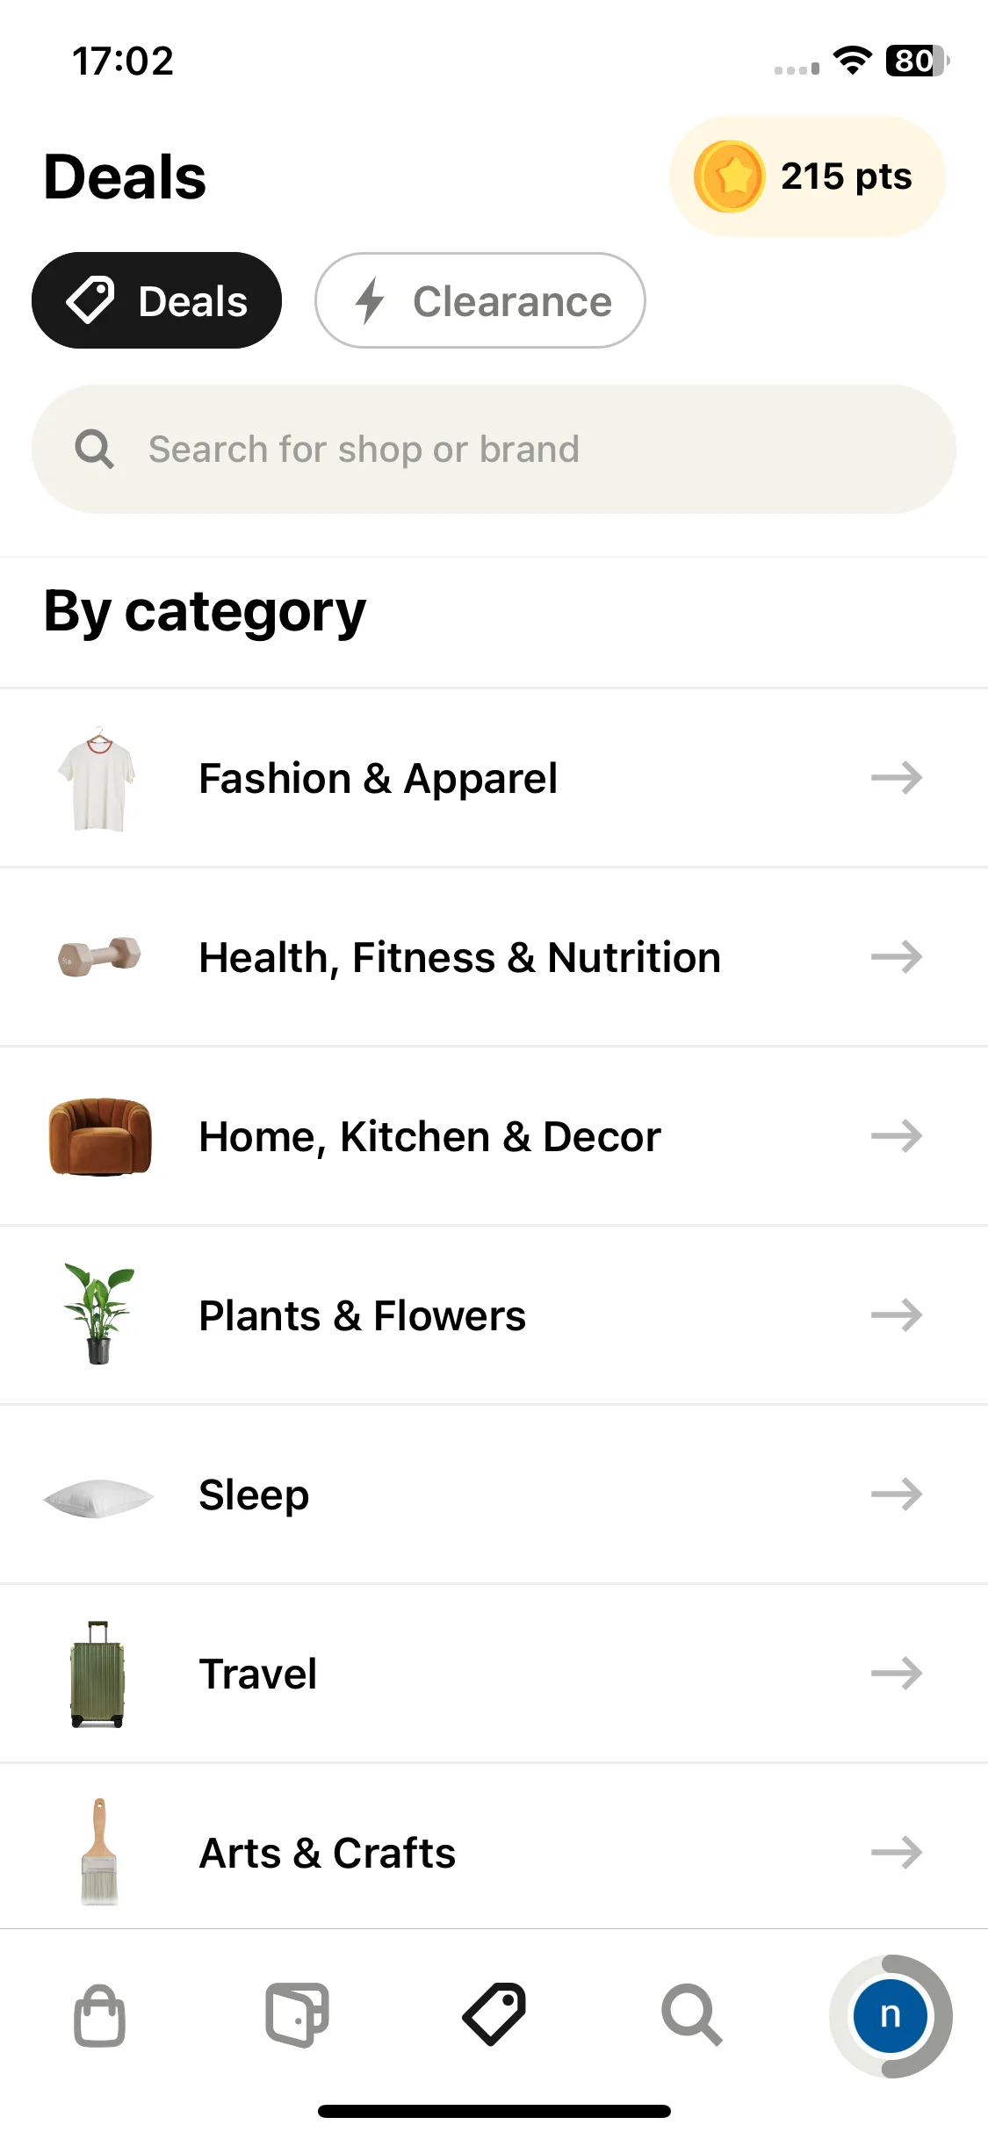
Task: Expand Fashion & Apparel arrow
Action: [896, 778]
